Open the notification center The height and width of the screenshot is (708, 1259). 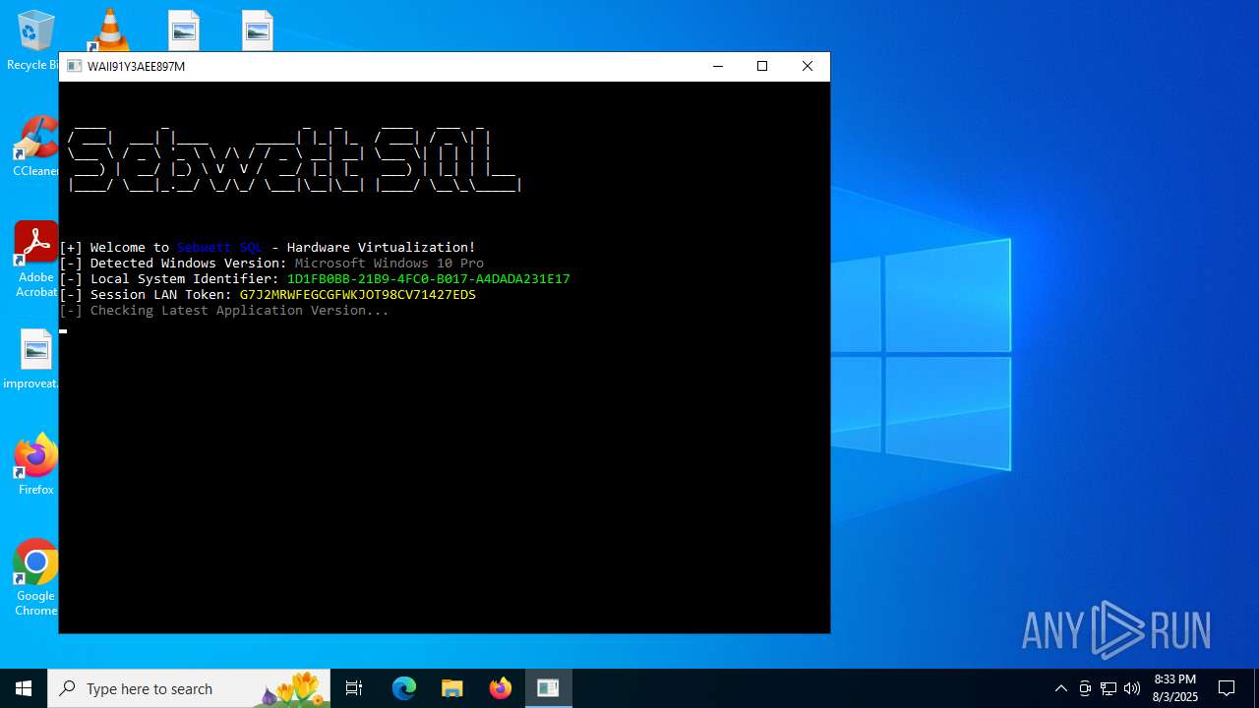coord(1227,688)
